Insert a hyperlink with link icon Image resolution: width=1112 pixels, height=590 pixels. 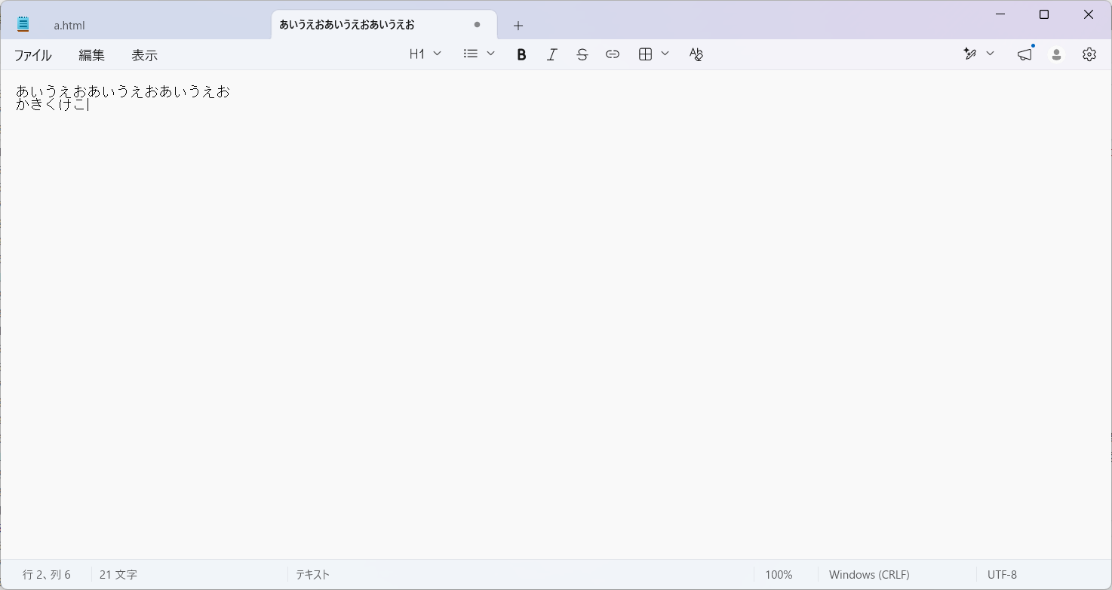coord(613,54)
